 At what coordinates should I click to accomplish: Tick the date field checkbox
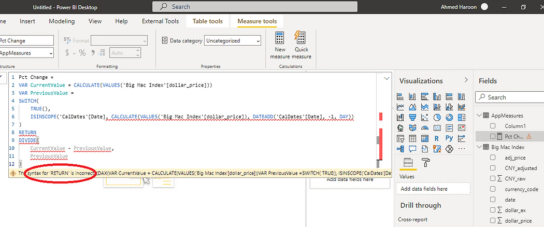(493, 200)
